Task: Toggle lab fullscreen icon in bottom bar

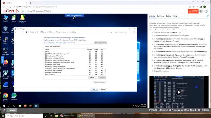Action: tap(4, 110)
